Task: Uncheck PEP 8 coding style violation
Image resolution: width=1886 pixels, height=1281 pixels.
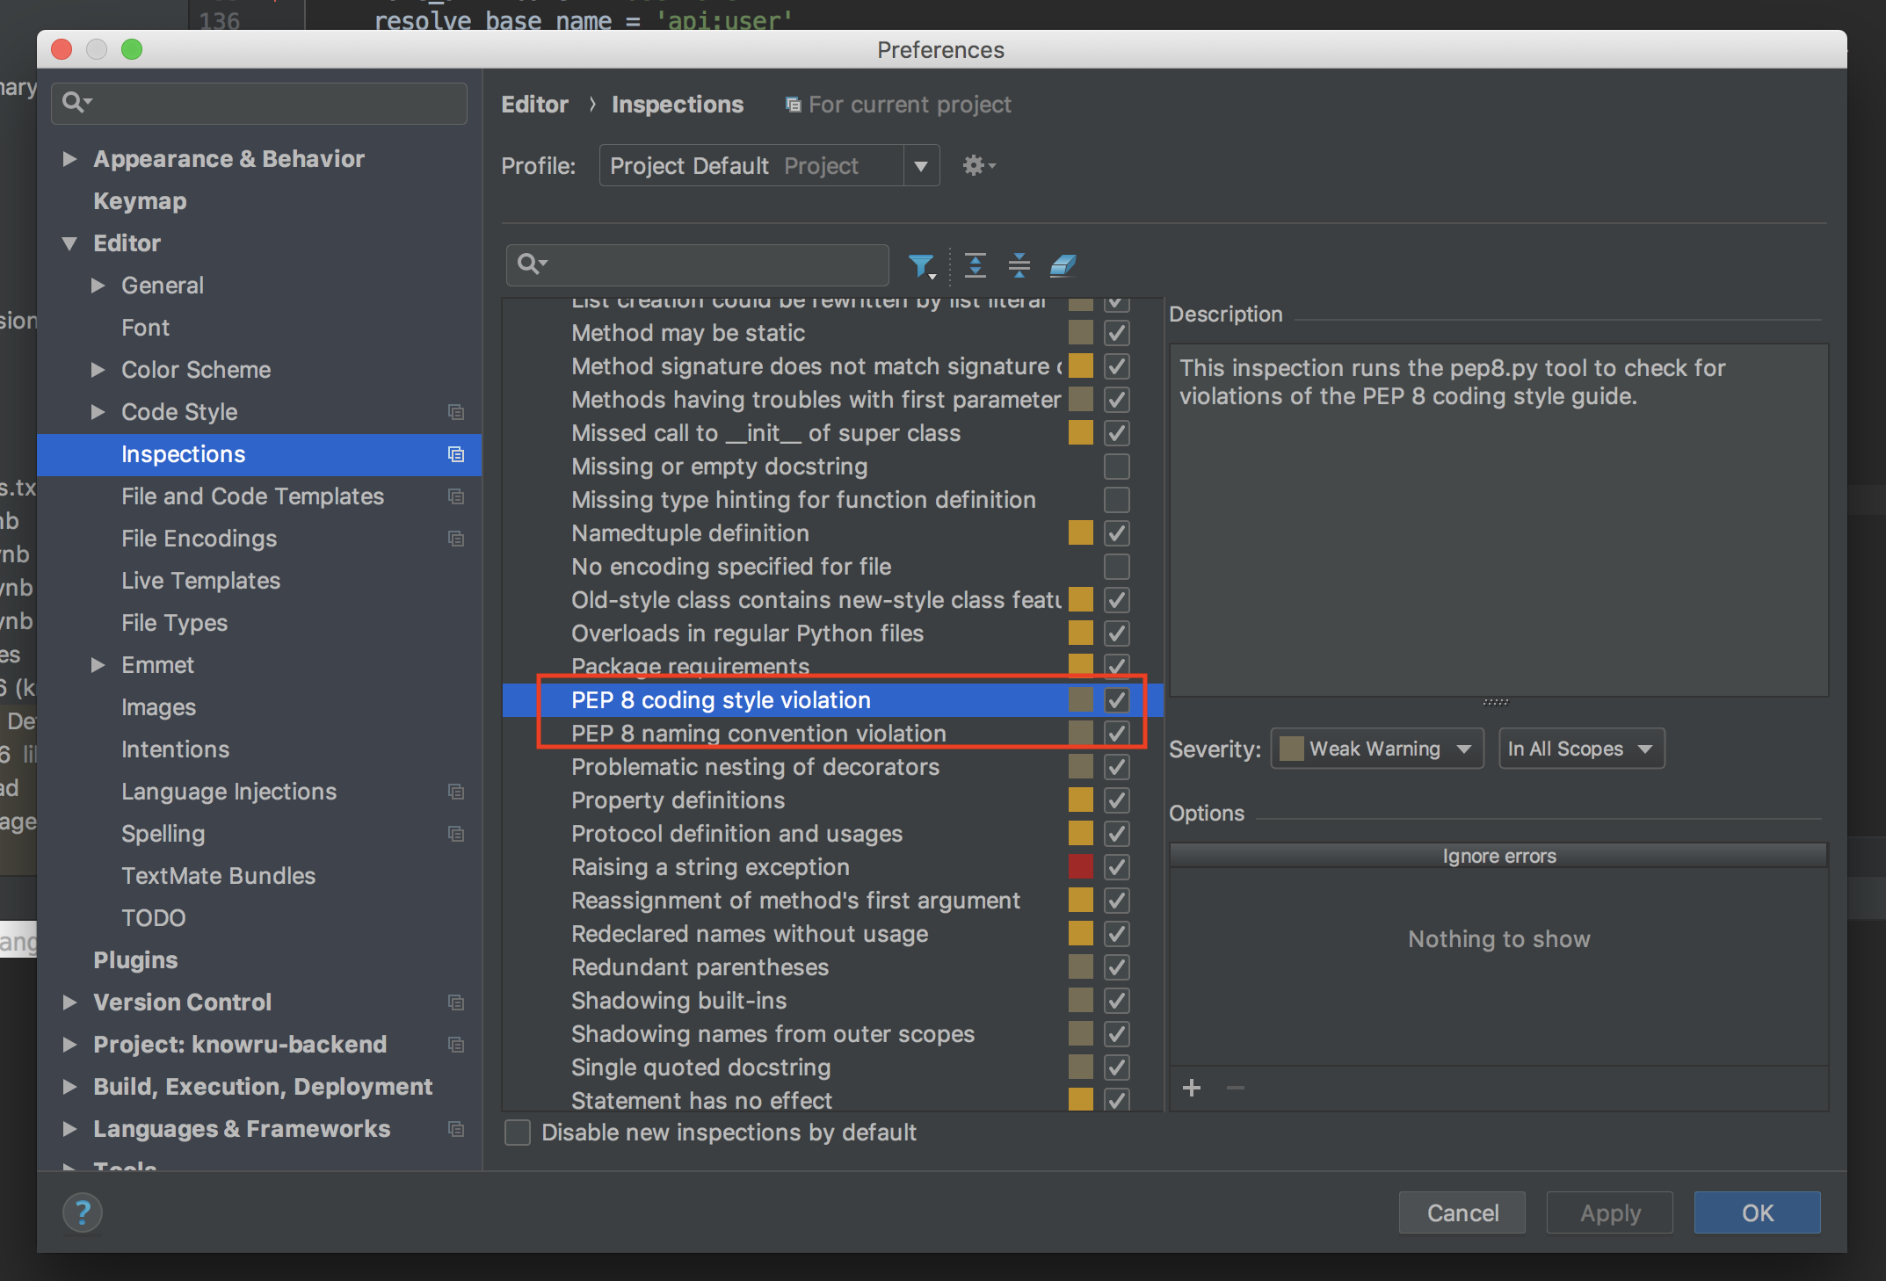Action: 1117,700
